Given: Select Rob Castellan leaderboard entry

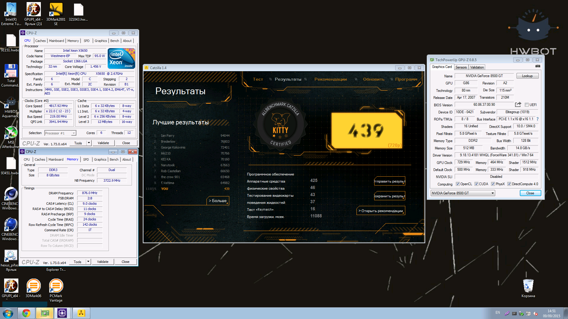Looking at the screenshot, I should (192, 171).
